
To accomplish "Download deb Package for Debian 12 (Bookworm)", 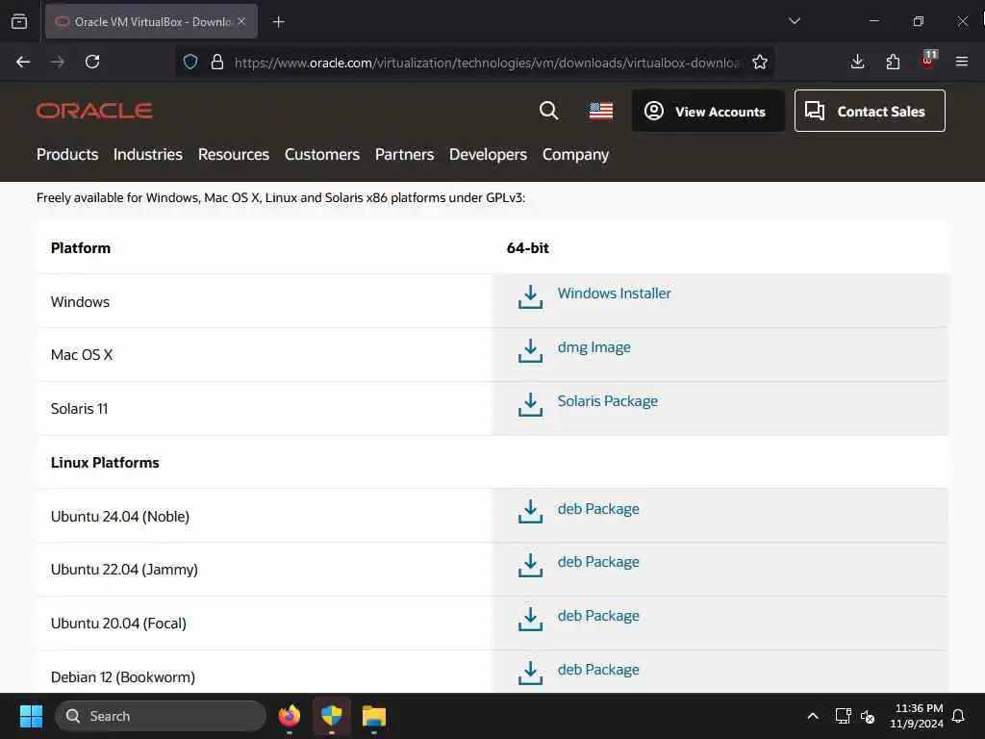I will (x=598, y=670).
